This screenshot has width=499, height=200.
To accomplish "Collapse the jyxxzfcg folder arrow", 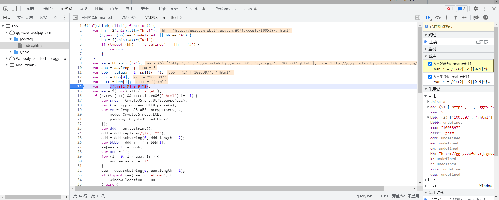I will tap(11, 39).
